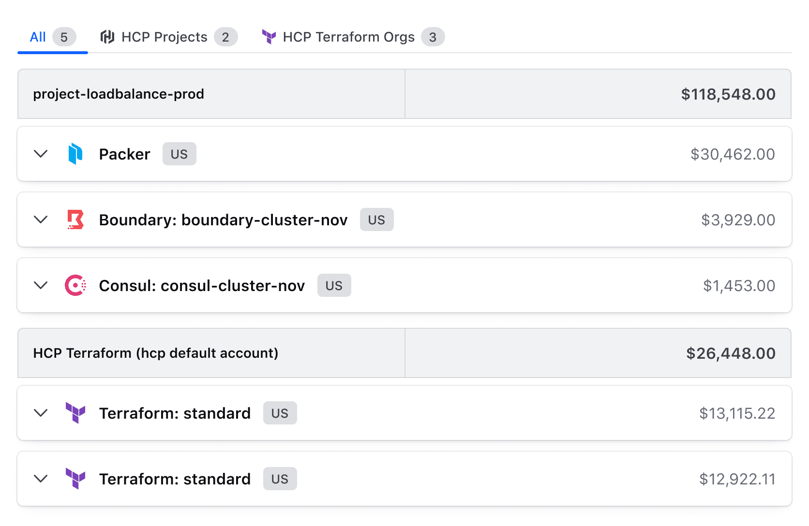Open the HCP Projects tab
Viewport: 809px width, 526px height.
coord(164,37)
